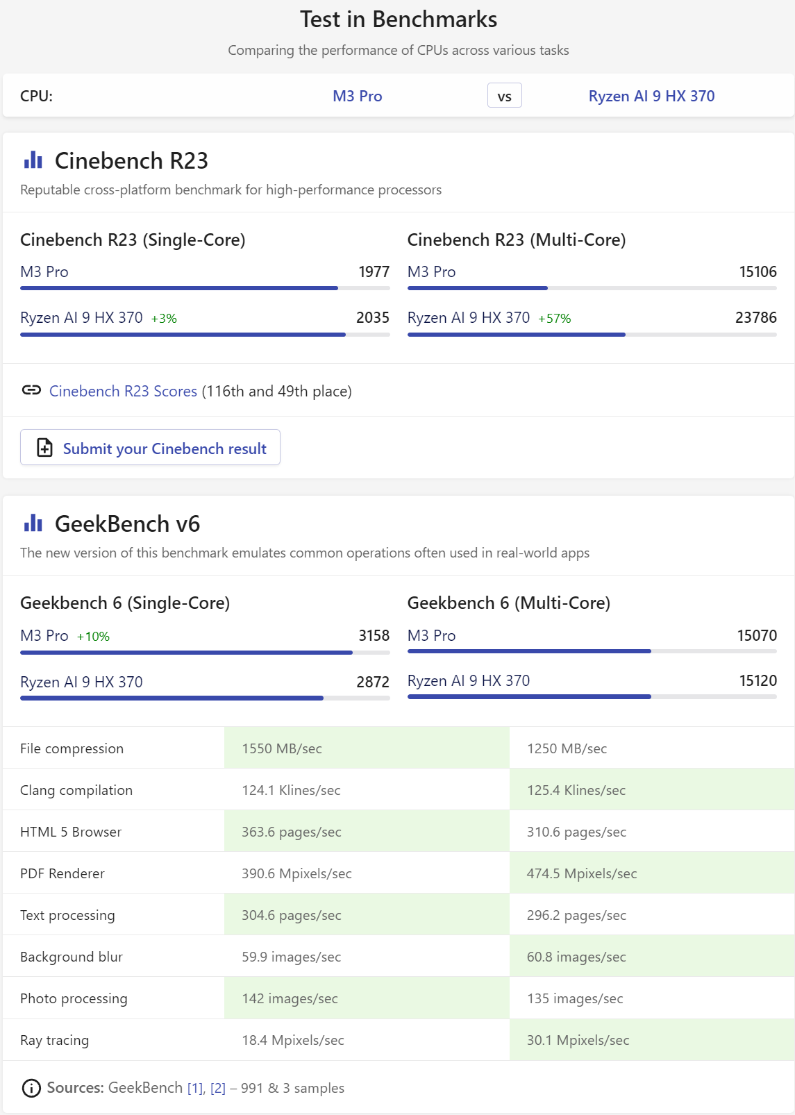Click the Ryzen Cinebench Single-Core progress bar
This screenshot has width=795, height=1115.
[x=205, y=335]
